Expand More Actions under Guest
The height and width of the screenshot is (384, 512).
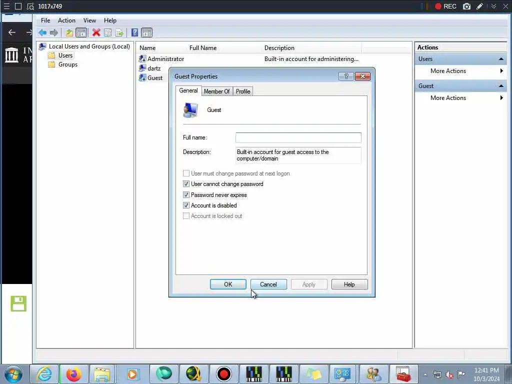(x=460, y=98)
